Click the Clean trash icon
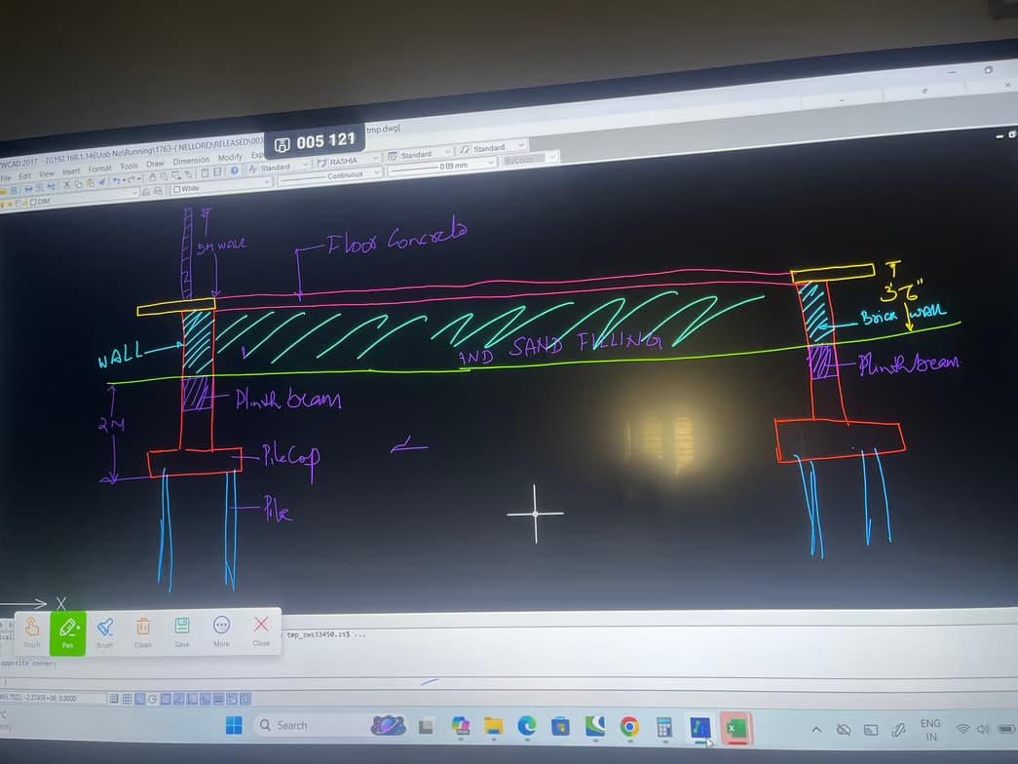Image resolution: width=1018 pixels, height=764 pixels. coord(143,631)
